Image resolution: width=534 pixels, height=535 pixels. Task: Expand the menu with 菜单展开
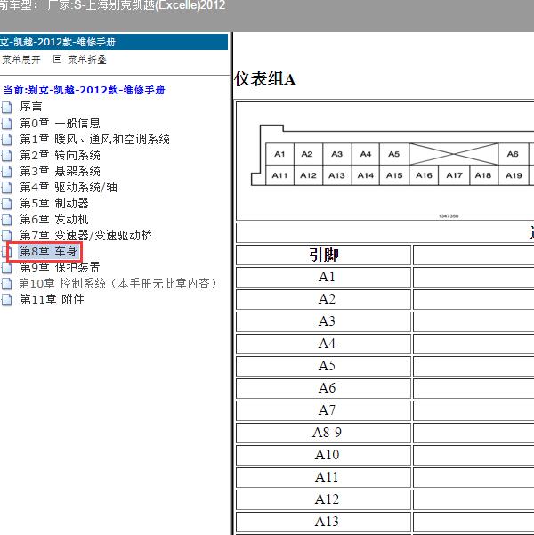click(x=20, y=60)
